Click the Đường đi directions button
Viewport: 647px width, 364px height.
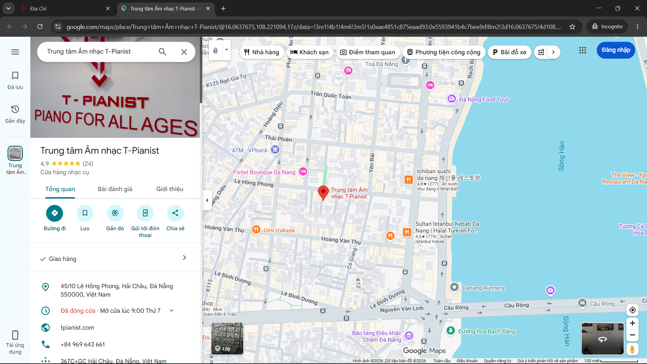click(x=55, y=213)
